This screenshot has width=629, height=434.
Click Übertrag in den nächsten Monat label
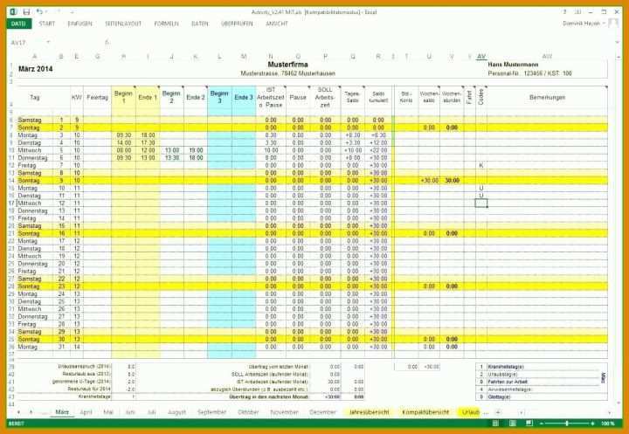click(268, 396)
